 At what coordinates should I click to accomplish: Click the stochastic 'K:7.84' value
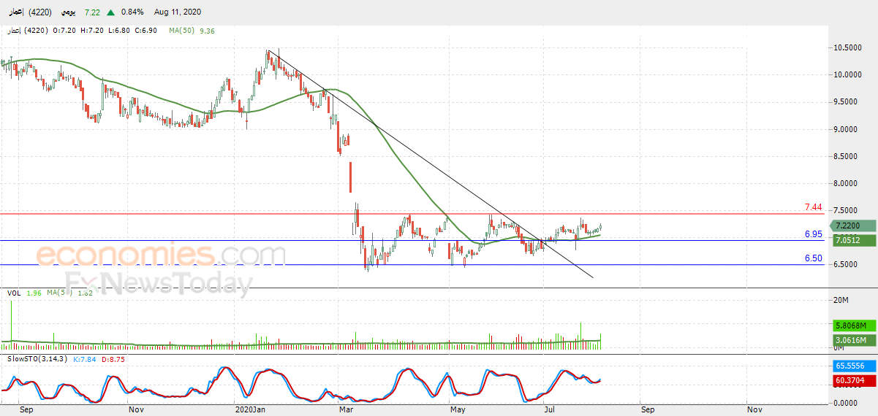coord(86,359)
